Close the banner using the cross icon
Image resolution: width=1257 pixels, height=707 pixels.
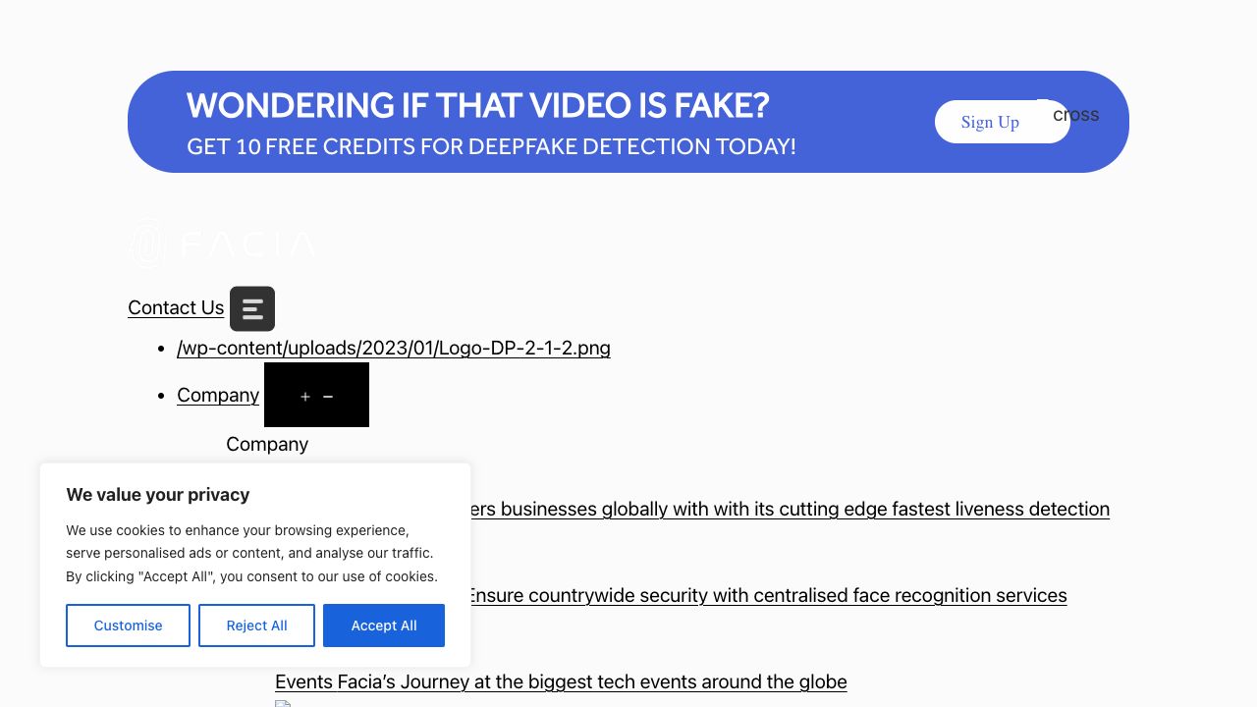[1074, 114]
